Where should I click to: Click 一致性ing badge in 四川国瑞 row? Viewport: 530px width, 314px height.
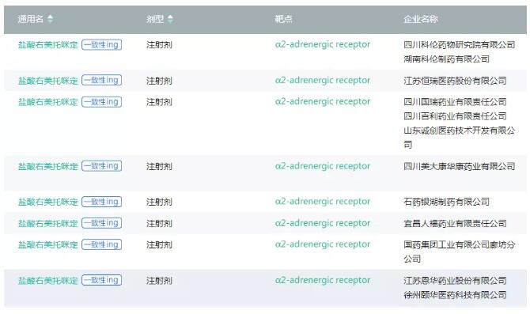102,102
